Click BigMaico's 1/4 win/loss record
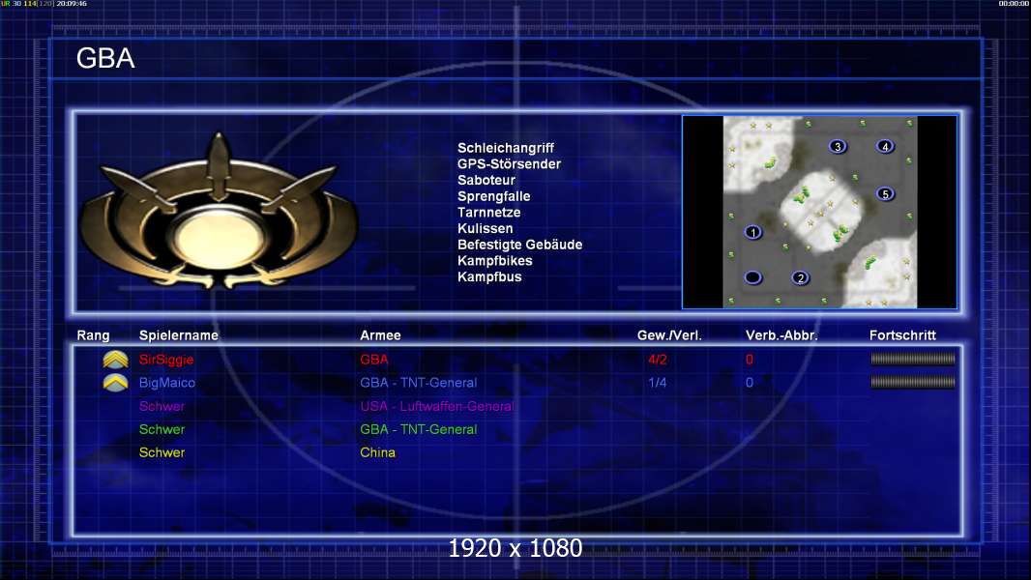The height and width of the screenshot is (580, 1031). pyautogui.click(x=657, y=382)
